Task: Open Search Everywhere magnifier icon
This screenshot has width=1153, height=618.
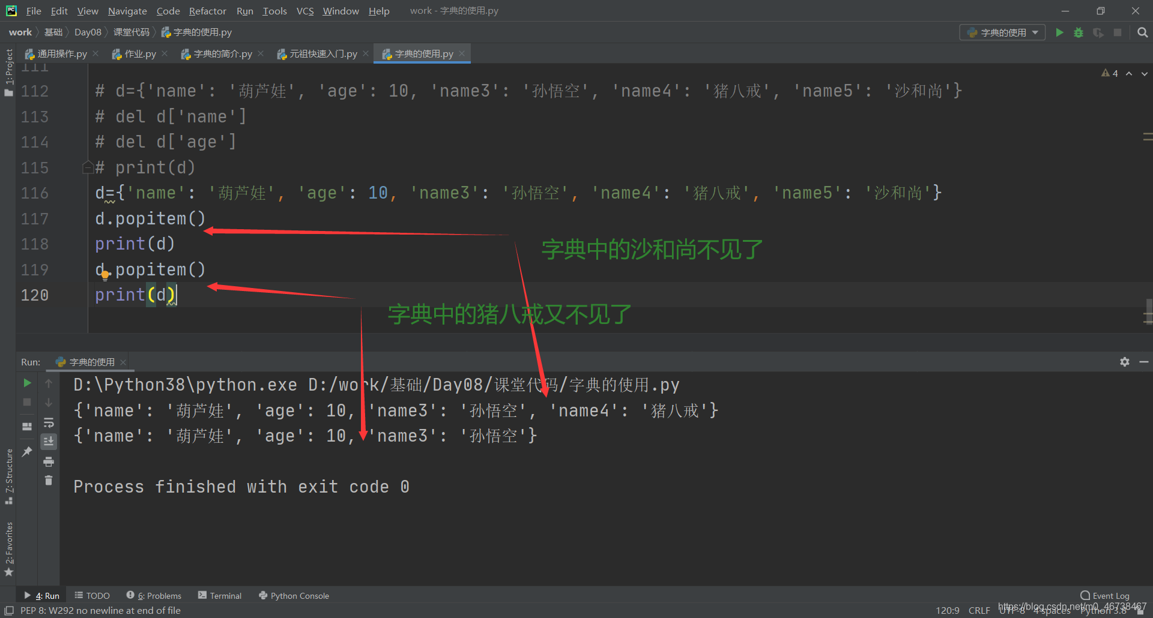Action: [1142, 32]
